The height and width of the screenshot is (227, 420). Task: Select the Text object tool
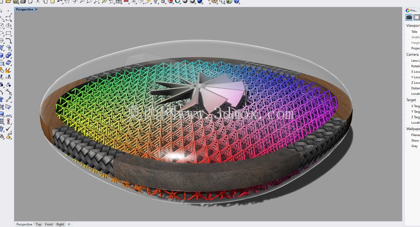click(2, 99)
